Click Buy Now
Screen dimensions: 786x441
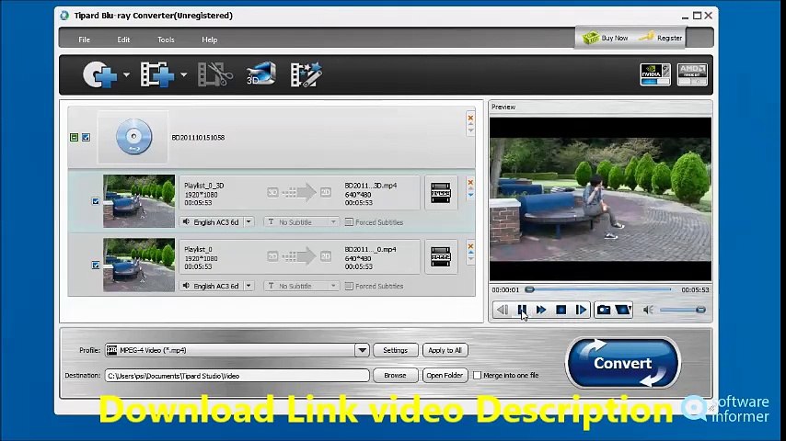605,38
